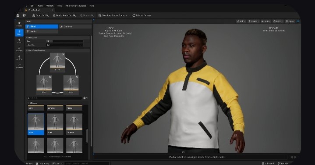
Task: Collapse the presets list section header
Action: 57,103
